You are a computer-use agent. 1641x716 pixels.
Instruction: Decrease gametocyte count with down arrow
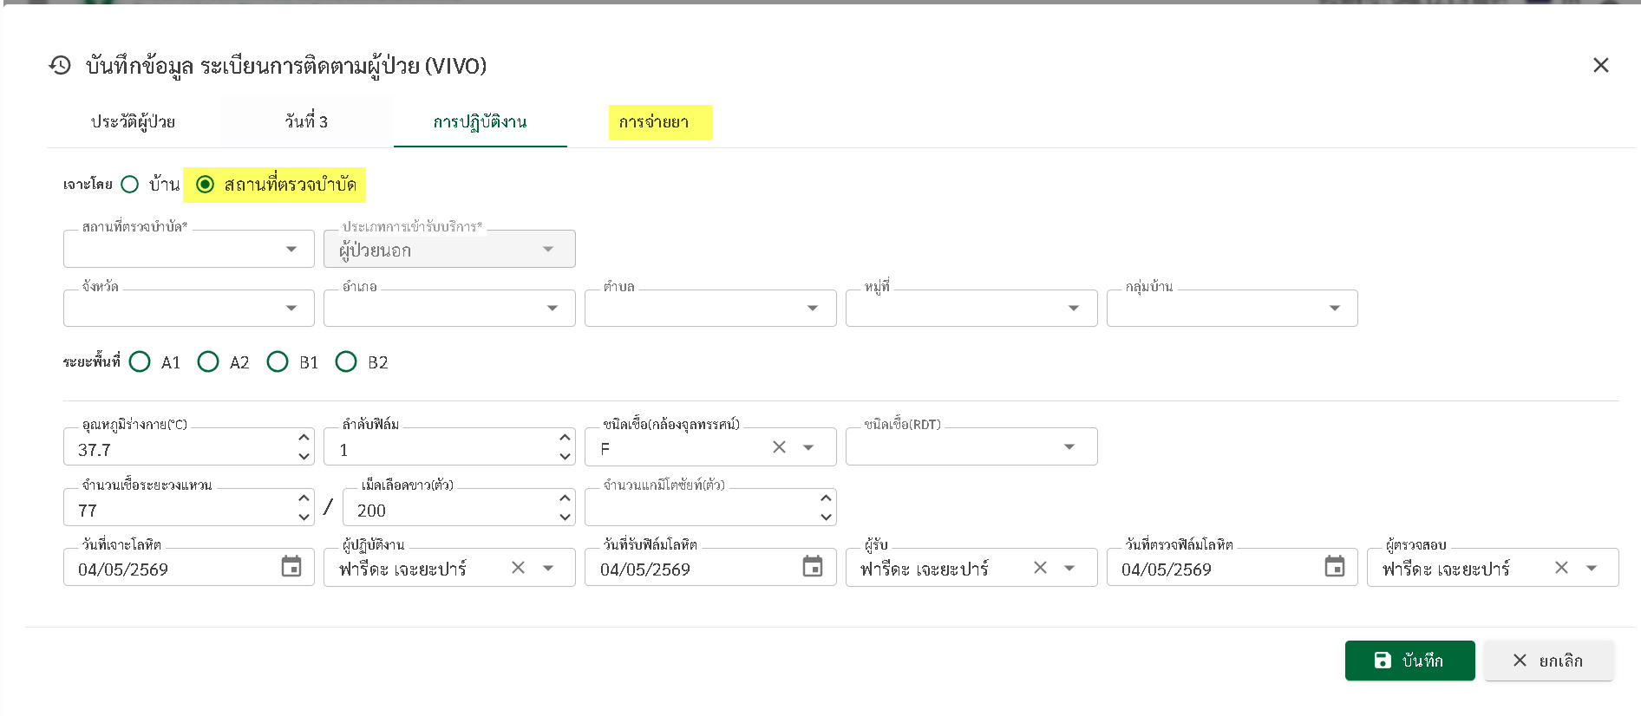point(826,517)
